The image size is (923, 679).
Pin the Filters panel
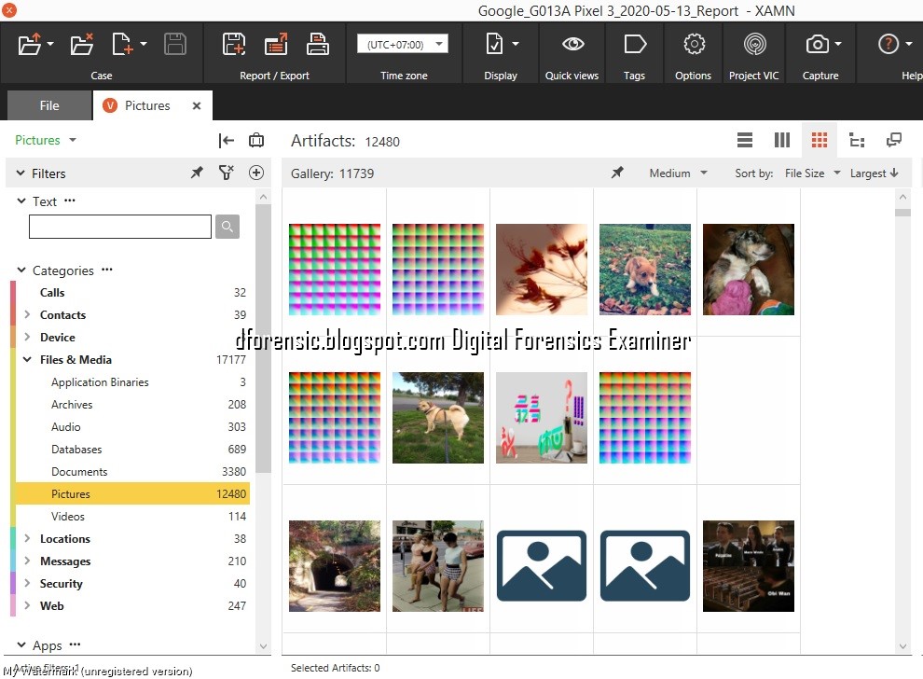pyautogui.click(x=197, y=173)
